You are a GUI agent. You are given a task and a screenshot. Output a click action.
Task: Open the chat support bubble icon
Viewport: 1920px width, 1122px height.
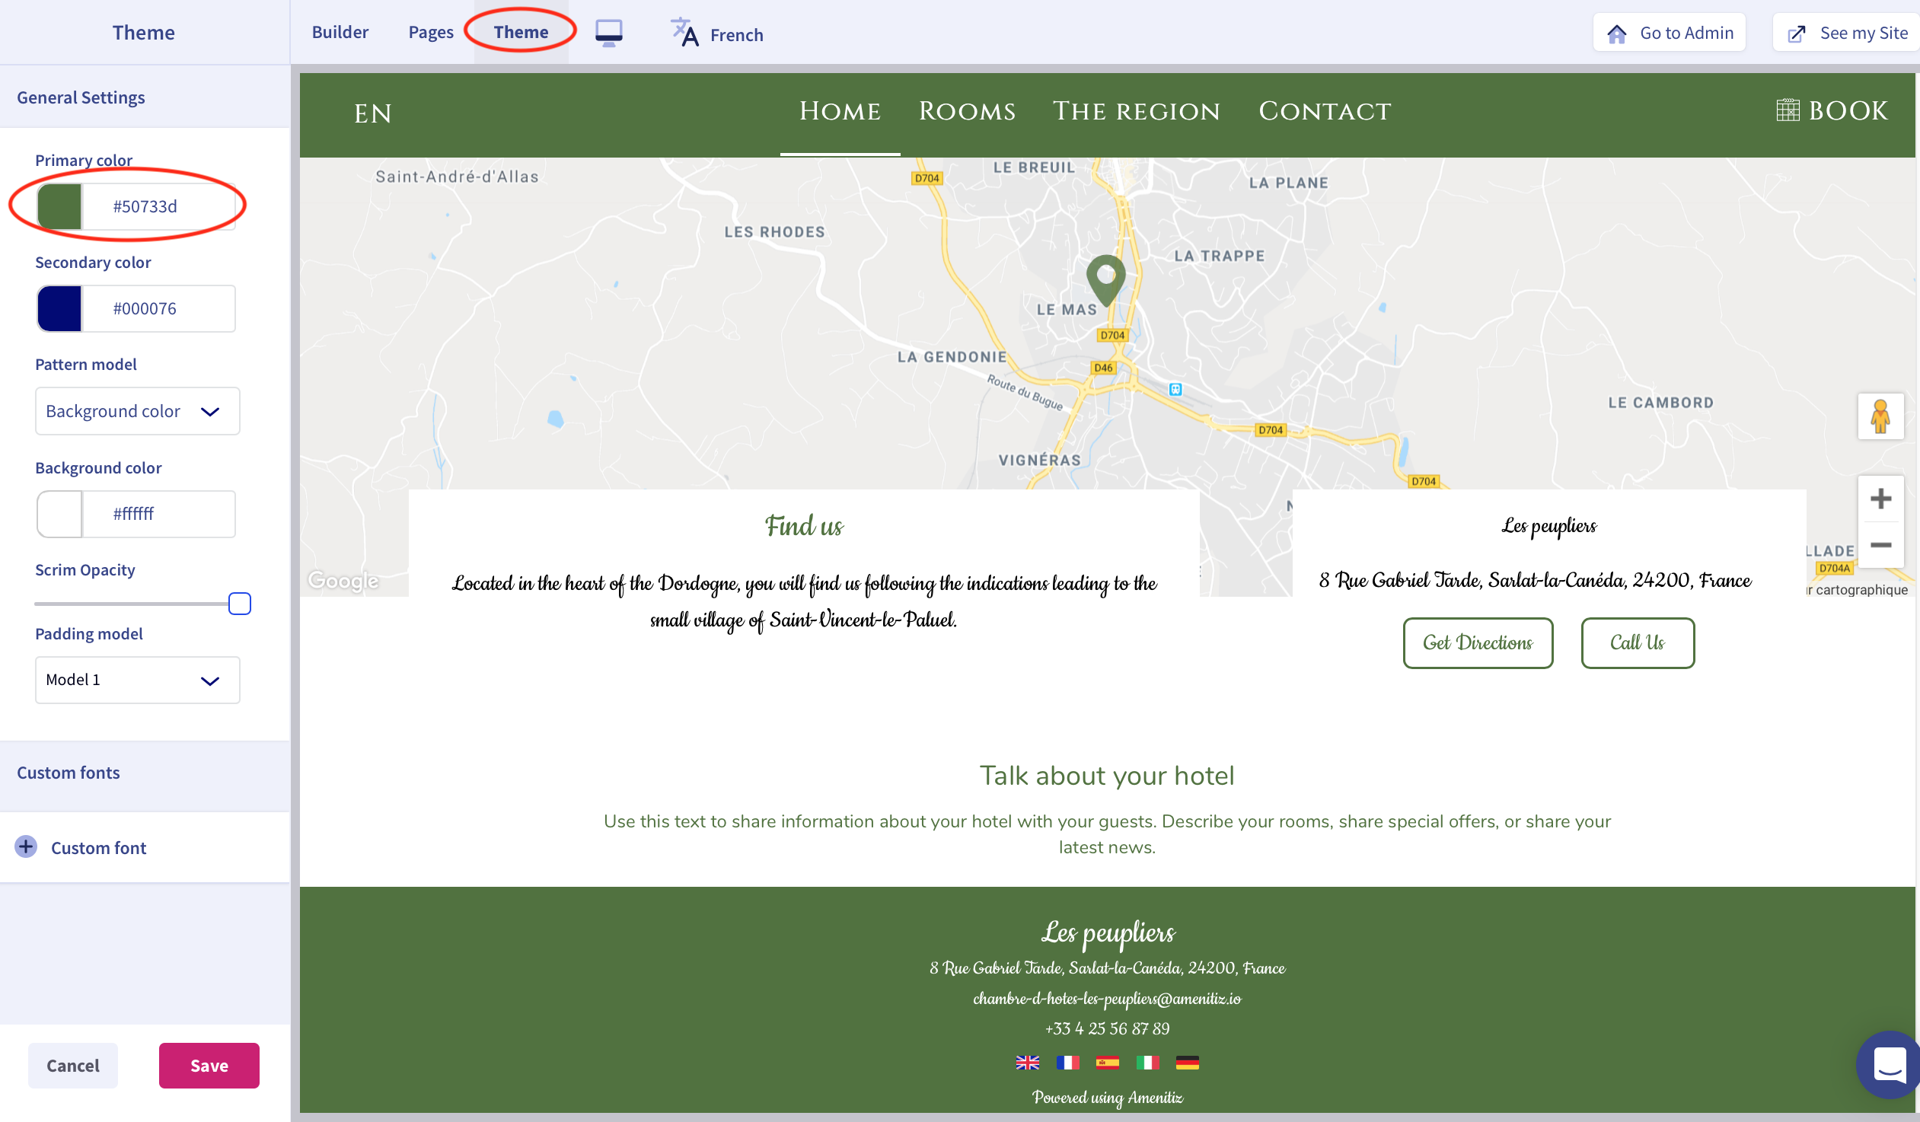1889,1064
